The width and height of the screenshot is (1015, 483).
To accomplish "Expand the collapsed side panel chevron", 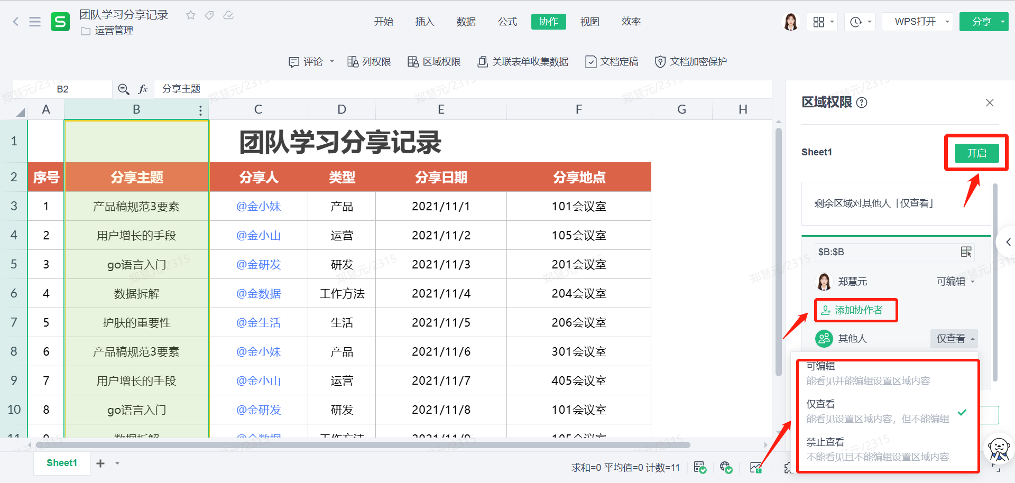I will (1008, 242).
